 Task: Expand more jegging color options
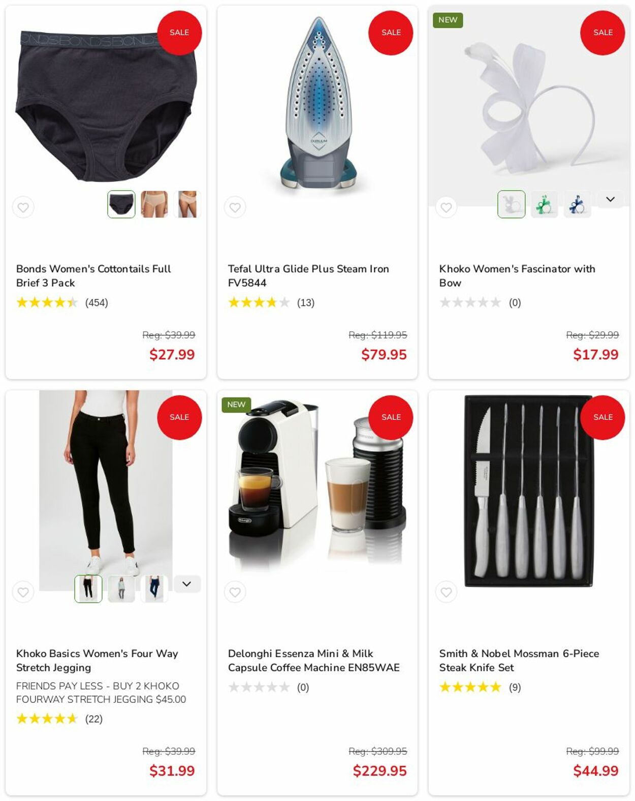point(187,584)
